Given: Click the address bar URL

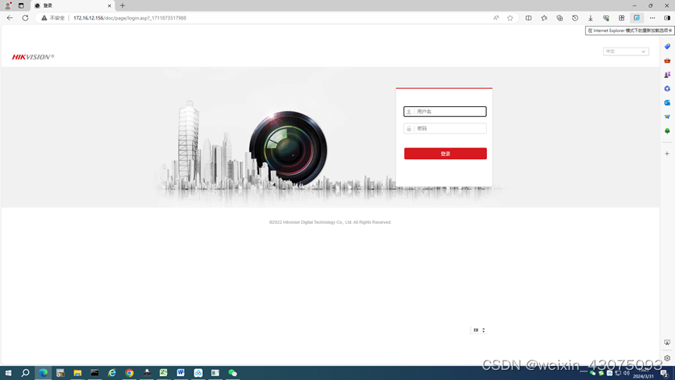Looking at the screenshot, I should pos(130,18).
